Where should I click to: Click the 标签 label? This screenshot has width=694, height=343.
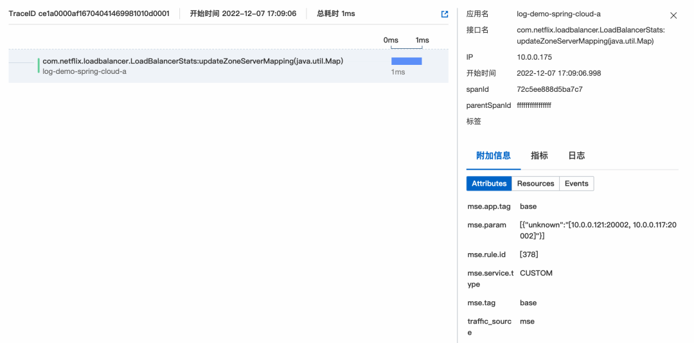[x=474, y=121]
